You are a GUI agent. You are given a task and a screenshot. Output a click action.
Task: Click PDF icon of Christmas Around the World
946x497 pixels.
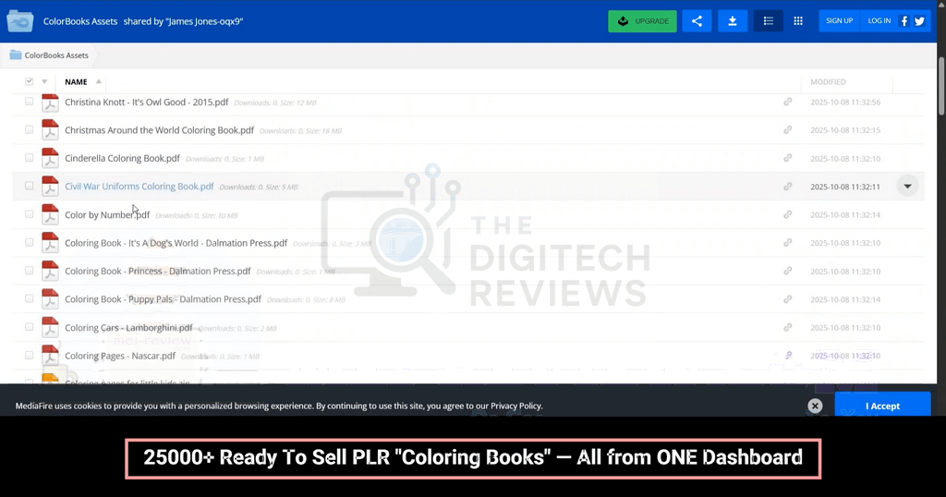(50, 129)
